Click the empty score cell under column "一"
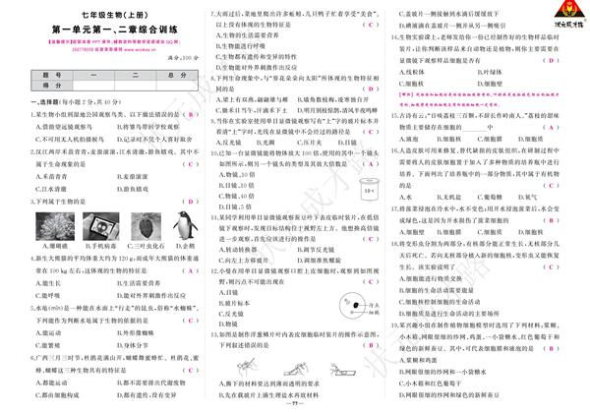590x413 pixels. (93, 86)
